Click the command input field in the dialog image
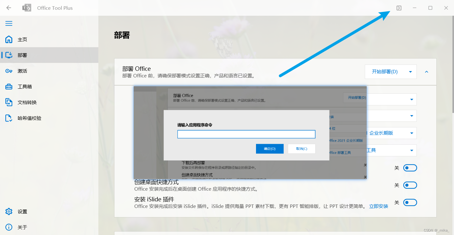The width and height of the screenshot is (454, 235). tap(246, 134)
